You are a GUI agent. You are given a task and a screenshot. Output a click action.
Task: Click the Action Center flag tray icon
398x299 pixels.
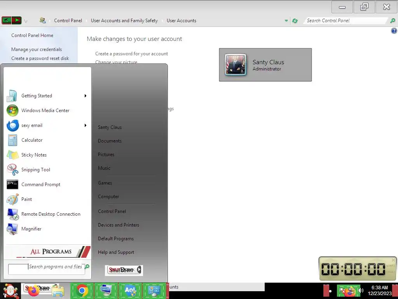tap(342, 290)
